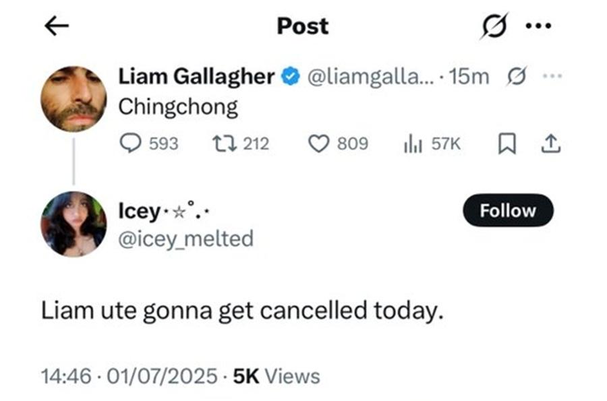This screenshot has width=607, height=401.
Task: Follow the Icey account
Action: click(508, 211)
